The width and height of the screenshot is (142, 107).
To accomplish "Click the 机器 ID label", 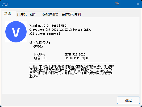I will tap(40, 58).
